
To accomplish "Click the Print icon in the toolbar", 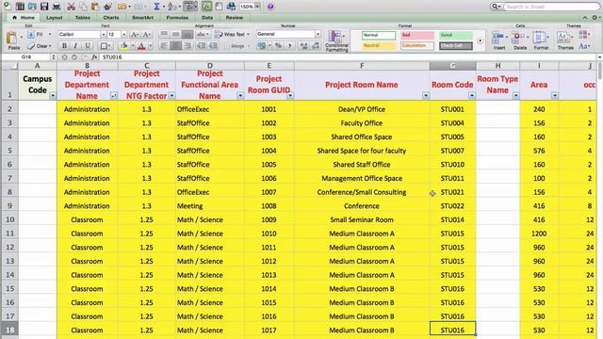I will point(57,7).
